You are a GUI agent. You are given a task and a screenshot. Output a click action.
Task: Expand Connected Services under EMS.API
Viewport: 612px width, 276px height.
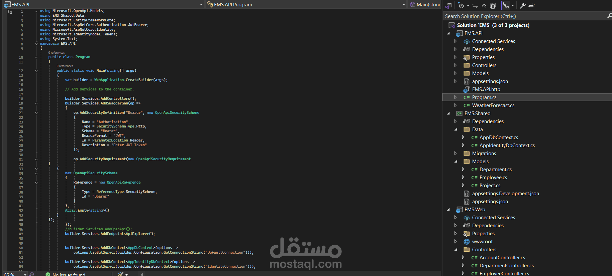coord(455,41)
